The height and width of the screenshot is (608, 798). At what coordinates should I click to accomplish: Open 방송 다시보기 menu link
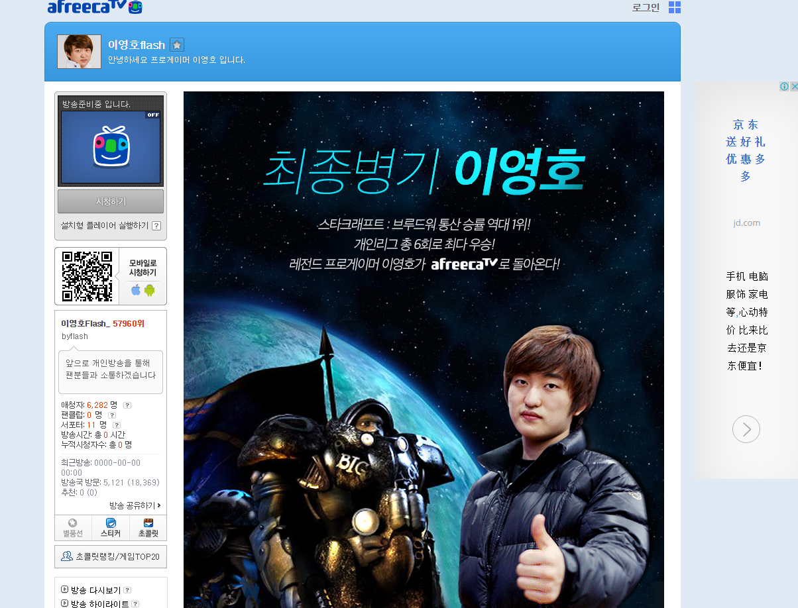click(x=95, y=590)
